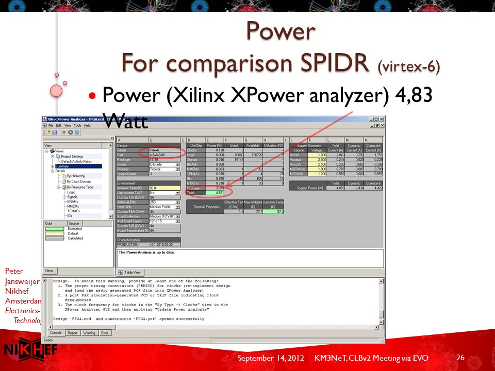Click the Color column header in legend
Image resolution: width=495 pixels, height=371 pixels.
click(55, 223)
